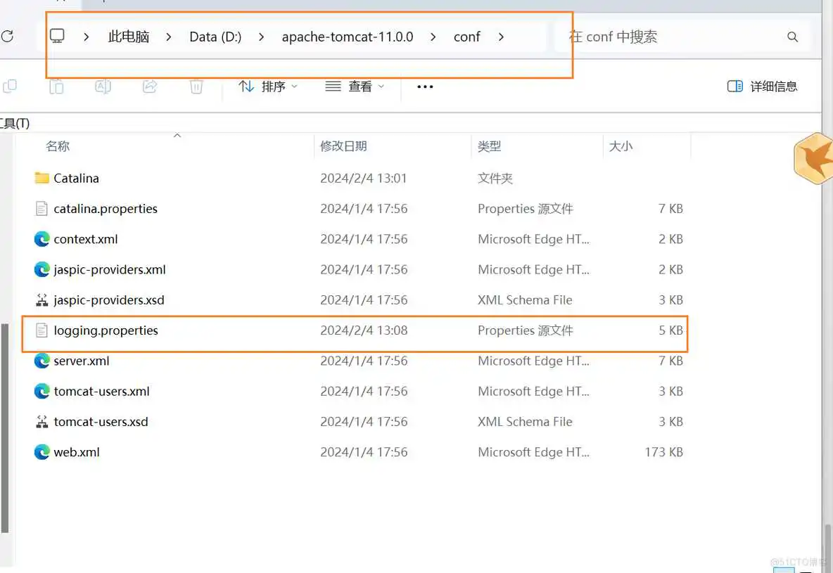Select logging.properties file name
Image resolution: width=833 pixels, height=573 pixels.
(x=106, y=331)
